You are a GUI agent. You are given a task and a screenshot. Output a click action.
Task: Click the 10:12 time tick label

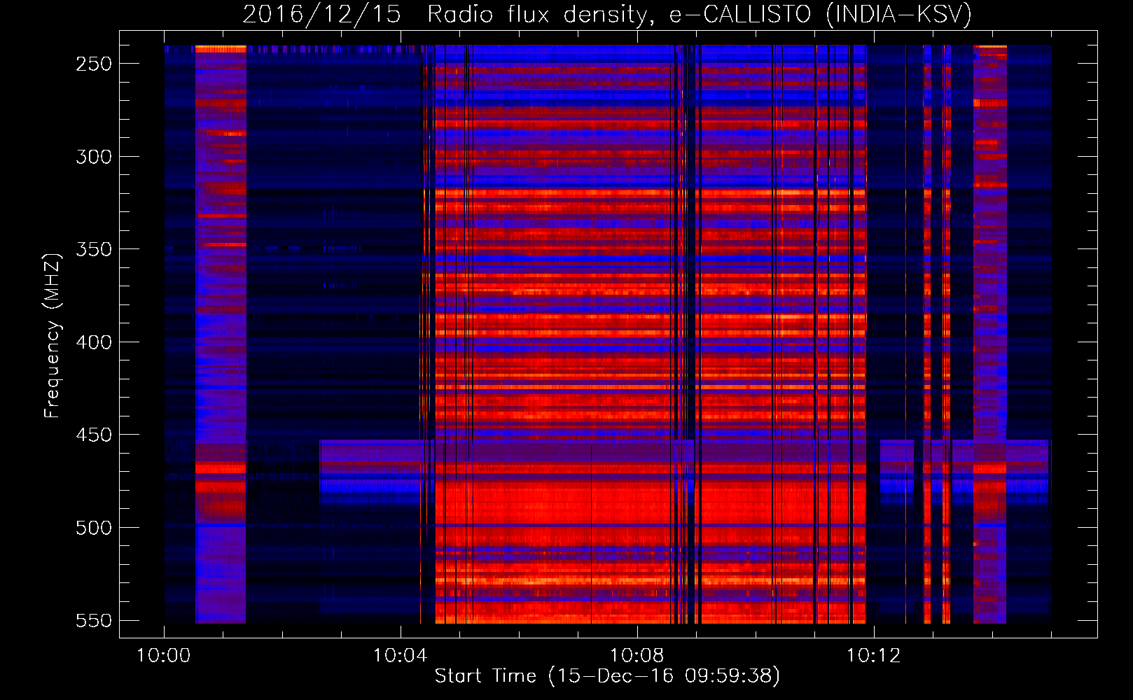pos(874,656)
